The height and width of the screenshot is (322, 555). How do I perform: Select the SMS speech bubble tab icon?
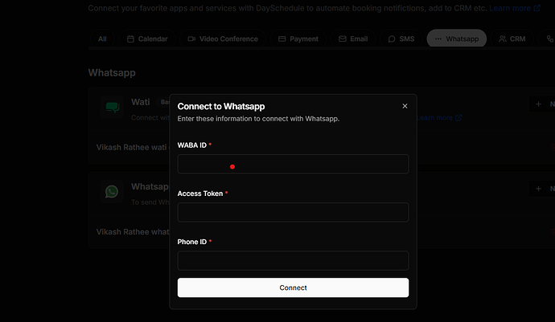click(392, 39)
